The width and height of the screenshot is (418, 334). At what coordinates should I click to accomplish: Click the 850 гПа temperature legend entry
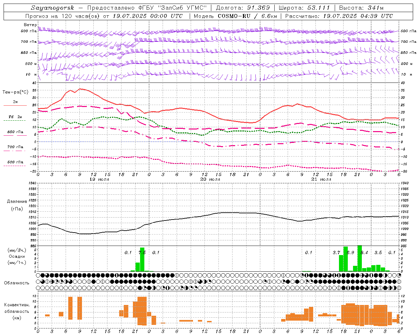pyautogui.click(x=15, y=132)
